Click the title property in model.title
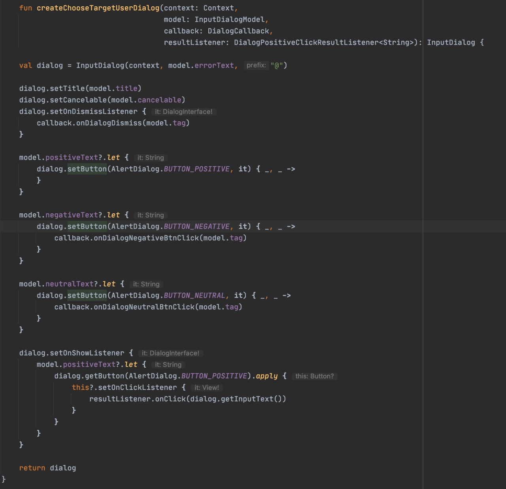The width and height of the screenshot is (506, 489). tap(126, 88)
